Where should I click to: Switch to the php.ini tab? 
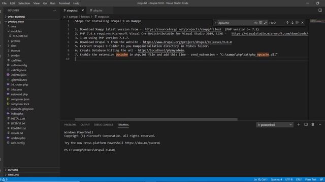[97, 10]
